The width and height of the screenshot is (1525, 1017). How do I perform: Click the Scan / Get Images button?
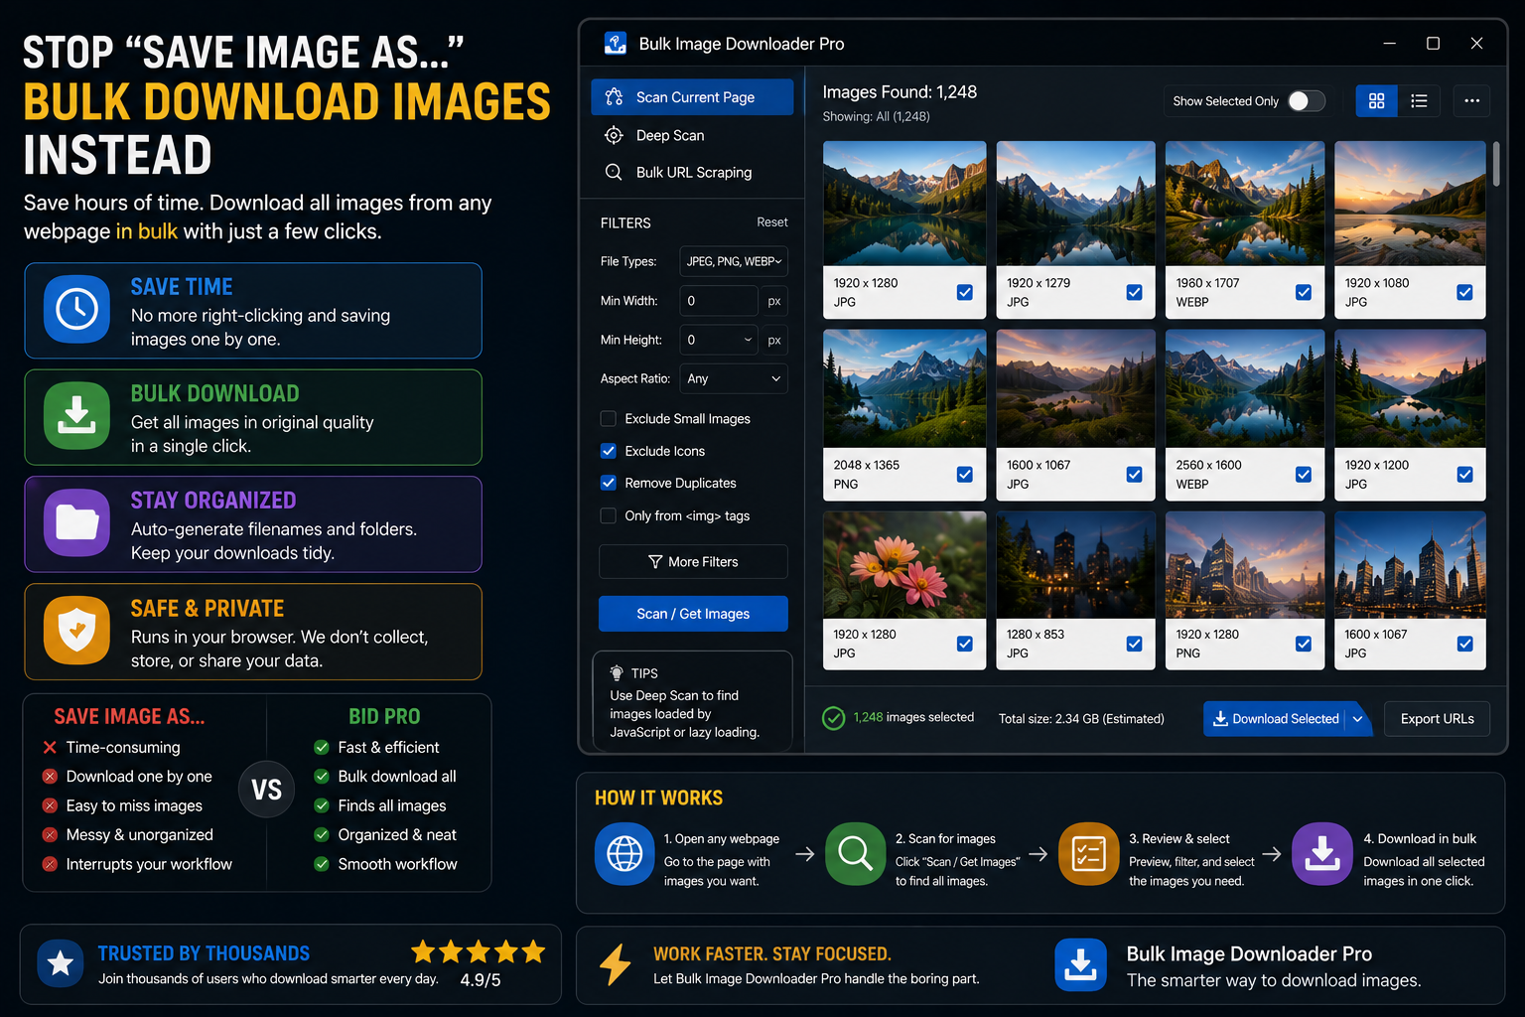click(x=693, y=614)
